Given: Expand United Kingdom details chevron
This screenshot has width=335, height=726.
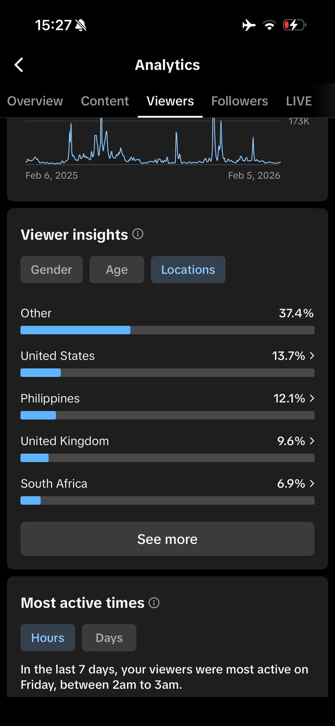Looking at the screenshot, I should [x=312, y=441].
